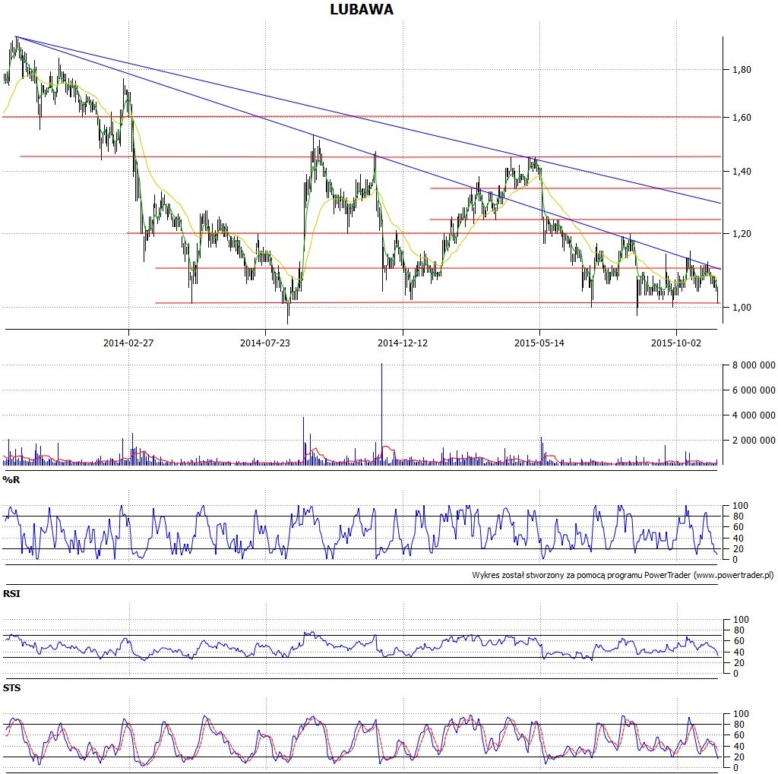Image resolution: width=778 pixels, height=774 pixels.
Task: Click the 100 label on %R axis
Action: coord(740,506)
